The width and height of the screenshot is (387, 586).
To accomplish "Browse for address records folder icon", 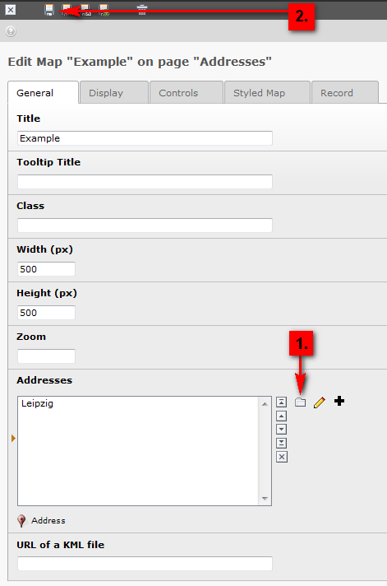I will point(300,402).
